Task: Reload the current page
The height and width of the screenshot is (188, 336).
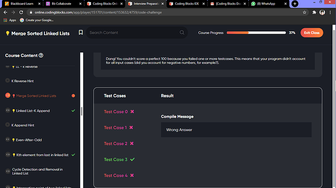Action: [x=21, y=13]
